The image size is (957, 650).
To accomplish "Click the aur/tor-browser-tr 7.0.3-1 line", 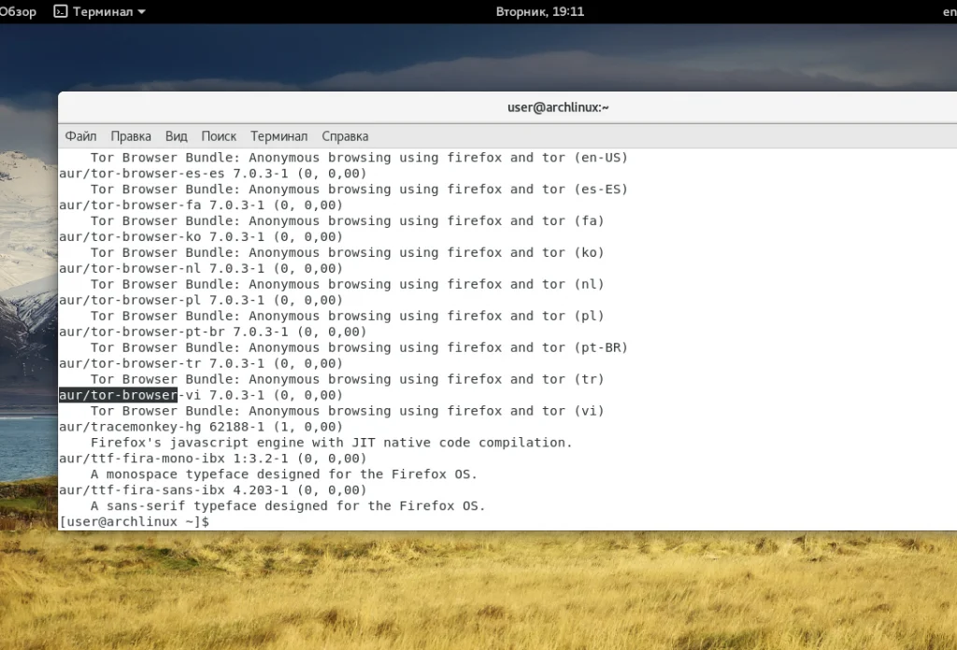I will coord(201,363).
